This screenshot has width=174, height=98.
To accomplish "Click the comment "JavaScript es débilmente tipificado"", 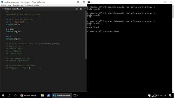I will click(x=23, y=14).
